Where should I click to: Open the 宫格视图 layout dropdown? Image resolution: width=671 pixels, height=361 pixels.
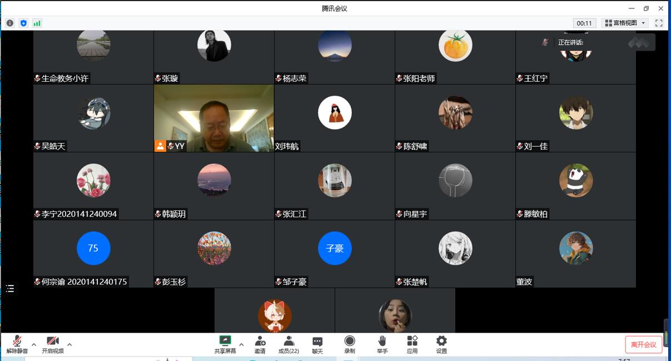tap(625, 23)
